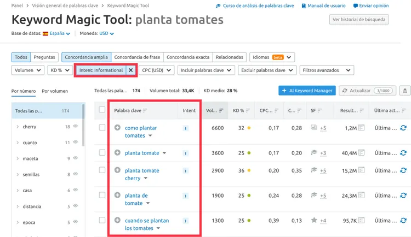Select the Todos tab
The height and width of the screenshot is (237, 411).
21,57
